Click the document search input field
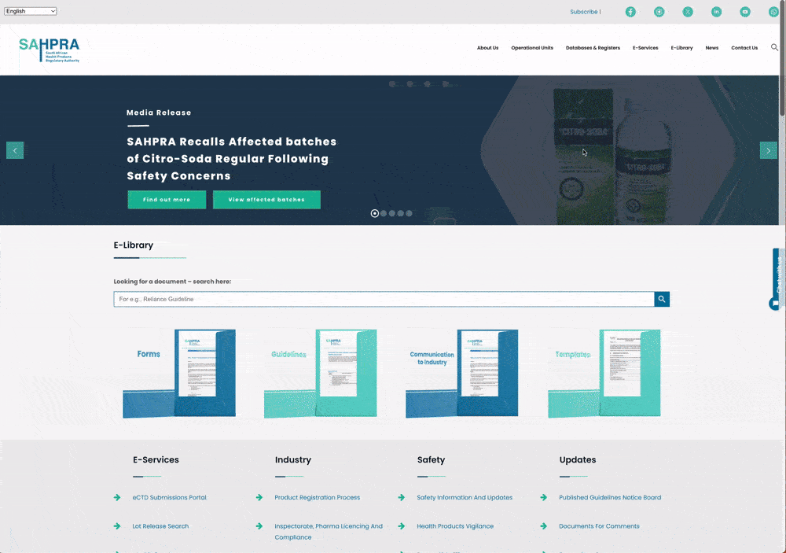Image resolution: width=786 pixels, height=553 pixels. pos(384,299)
